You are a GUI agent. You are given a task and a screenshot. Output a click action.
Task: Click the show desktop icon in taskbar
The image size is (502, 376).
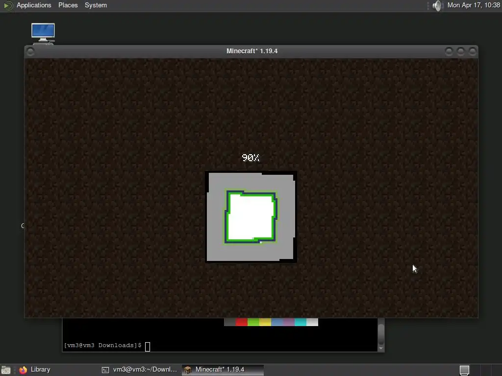(x=6, y=370)
